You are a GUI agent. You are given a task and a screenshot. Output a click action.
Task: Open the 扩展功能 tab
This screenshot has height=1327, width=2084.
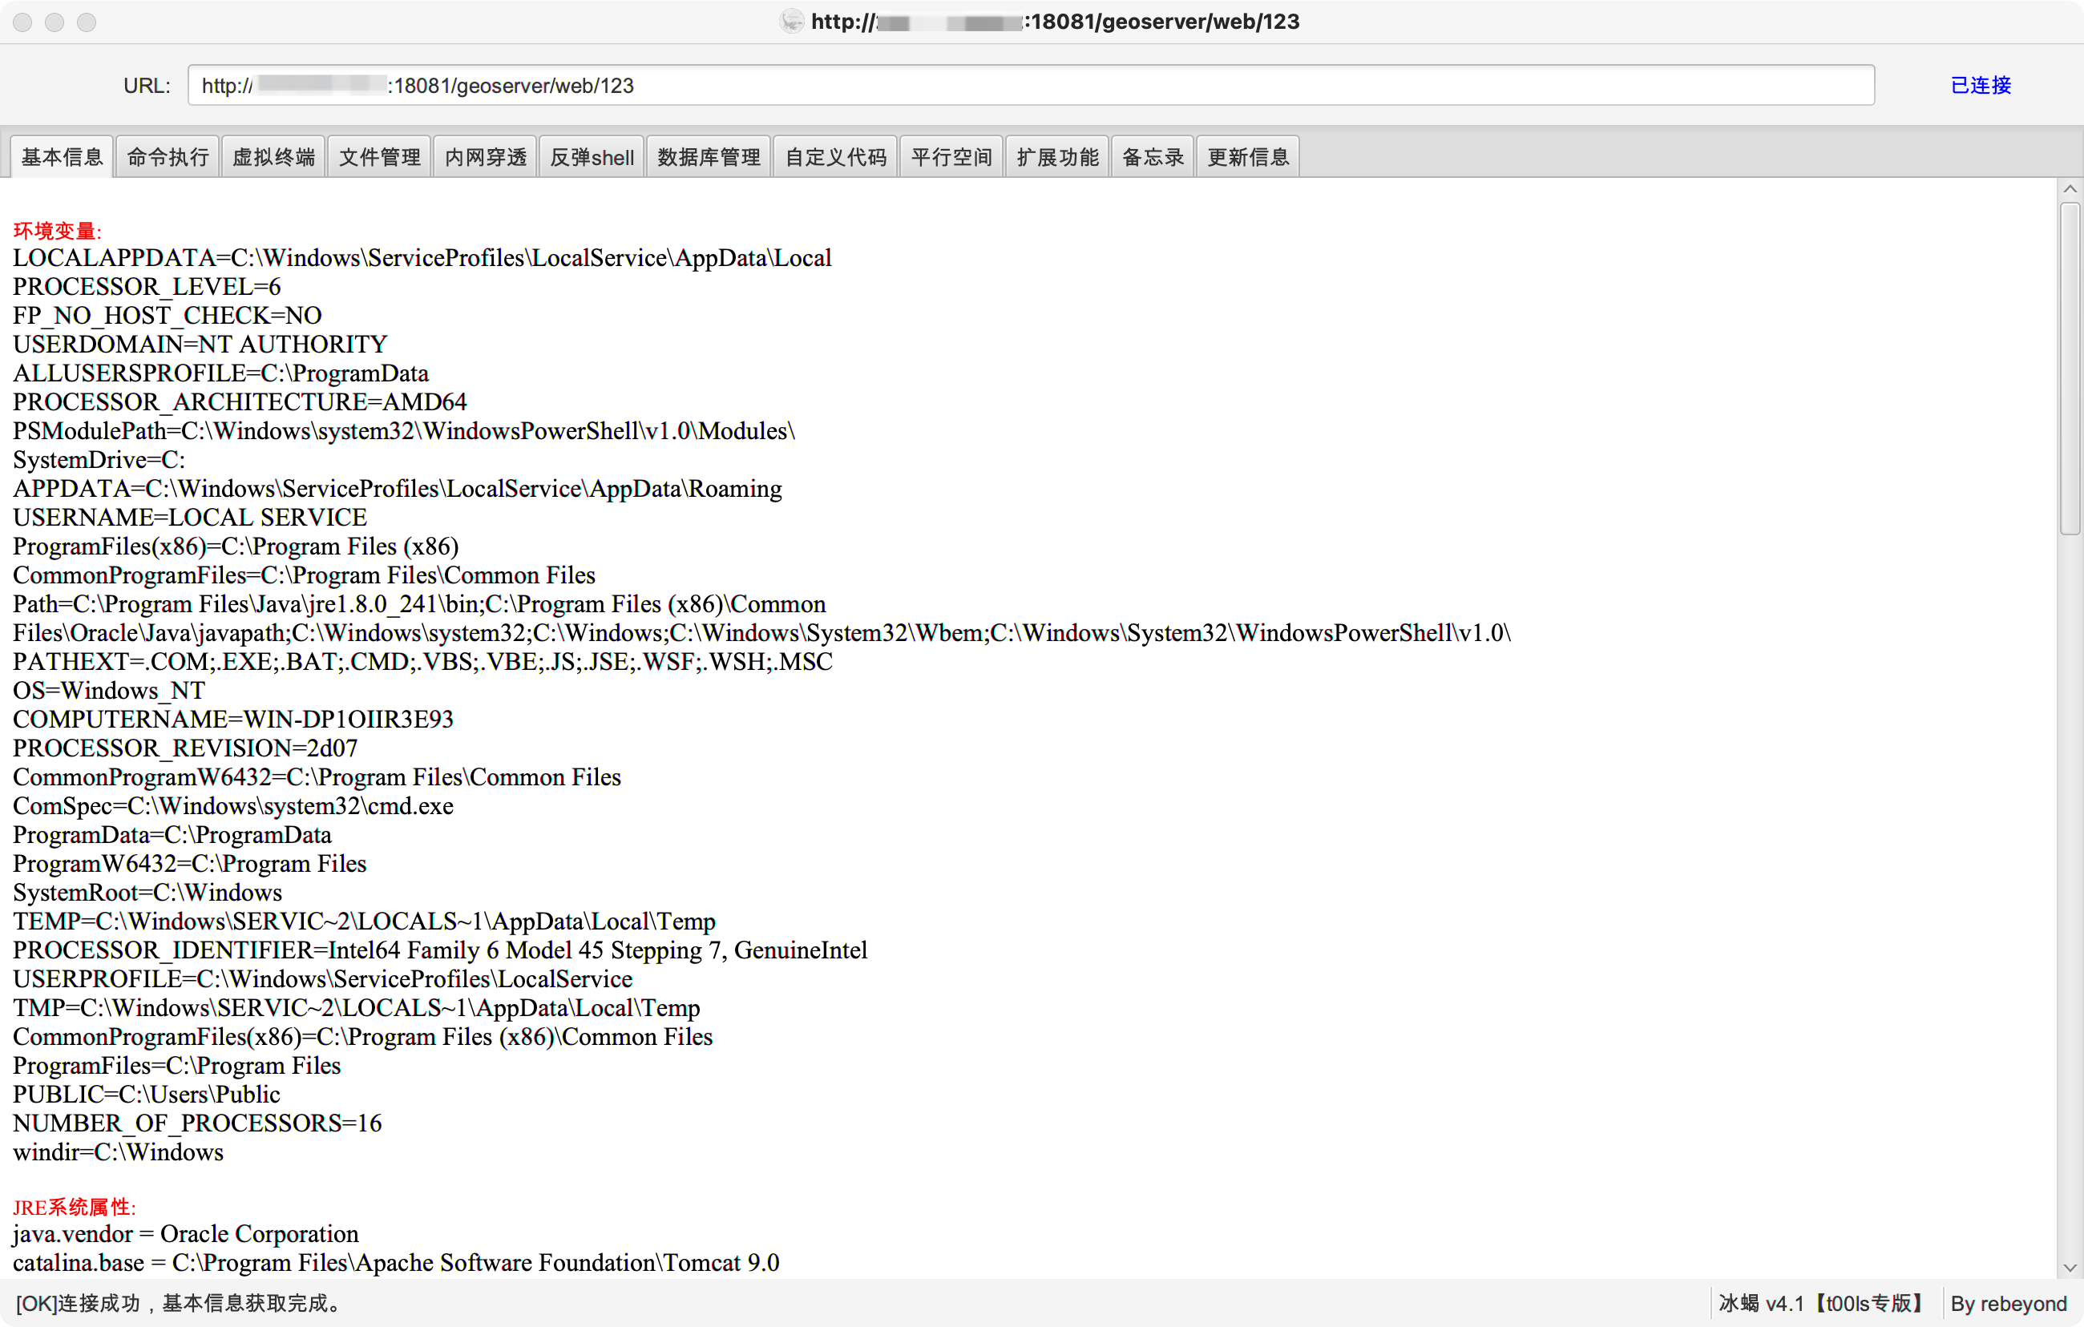[1056, 156]
